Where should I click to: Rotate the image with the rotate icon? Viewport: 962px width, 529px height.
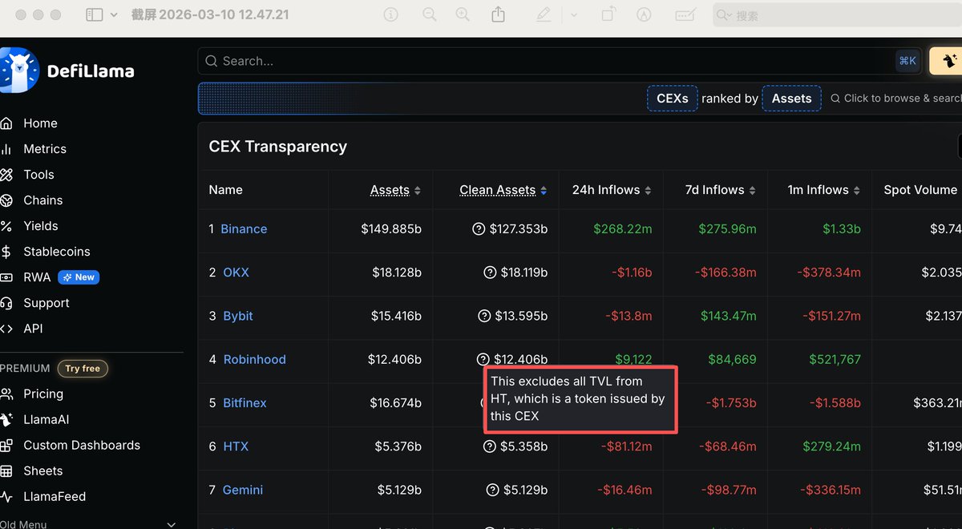(x=608, y=14)
